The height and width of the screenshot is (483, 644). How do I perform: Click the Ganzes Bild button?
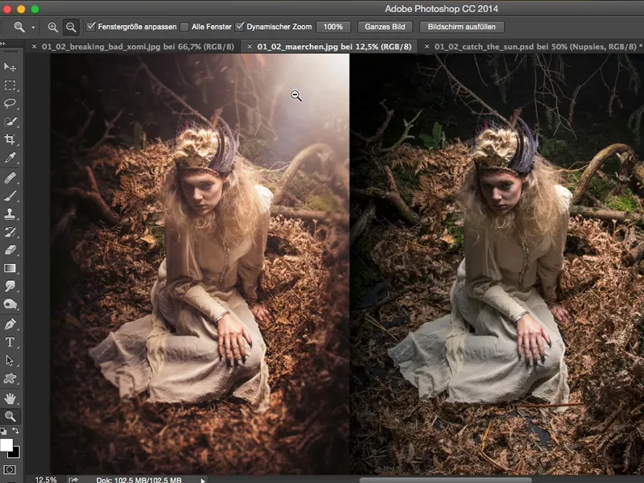tap(385, 27)
